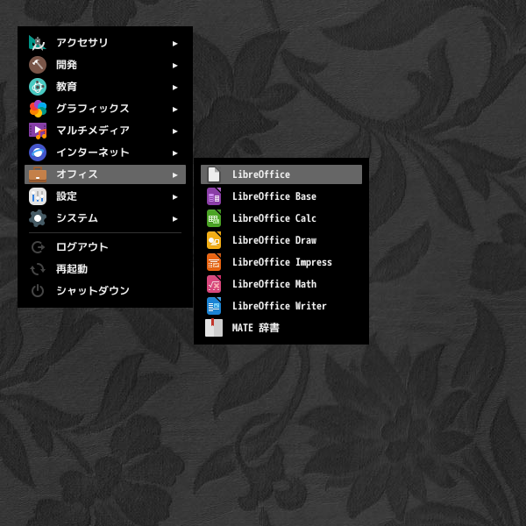This screenshot has width=526, height=526.
Task: Expand the マルチメディア submenu arrow
Action: [174, 131]
